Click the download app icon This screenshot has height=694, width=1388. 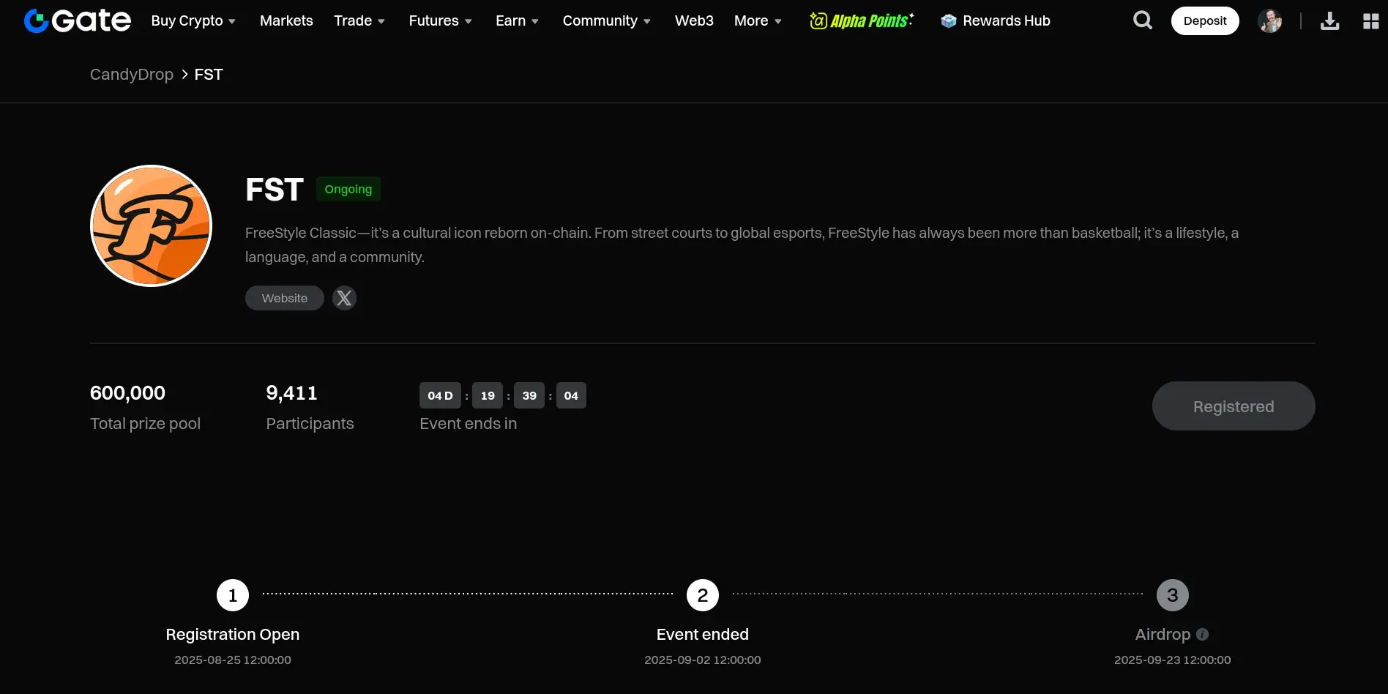click(1330, 21)
